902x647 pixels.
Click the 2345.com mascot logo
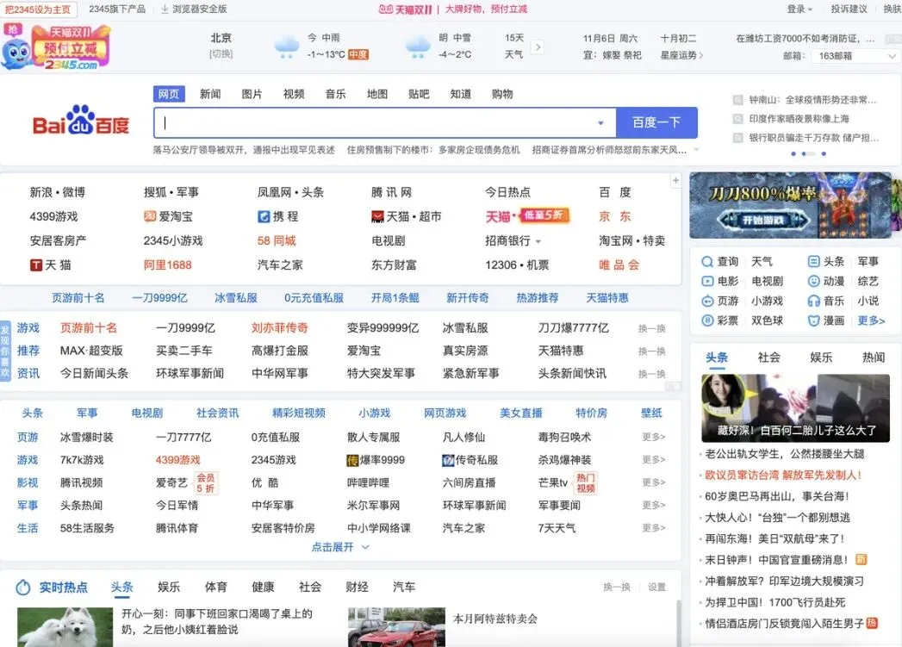point(56,47)
